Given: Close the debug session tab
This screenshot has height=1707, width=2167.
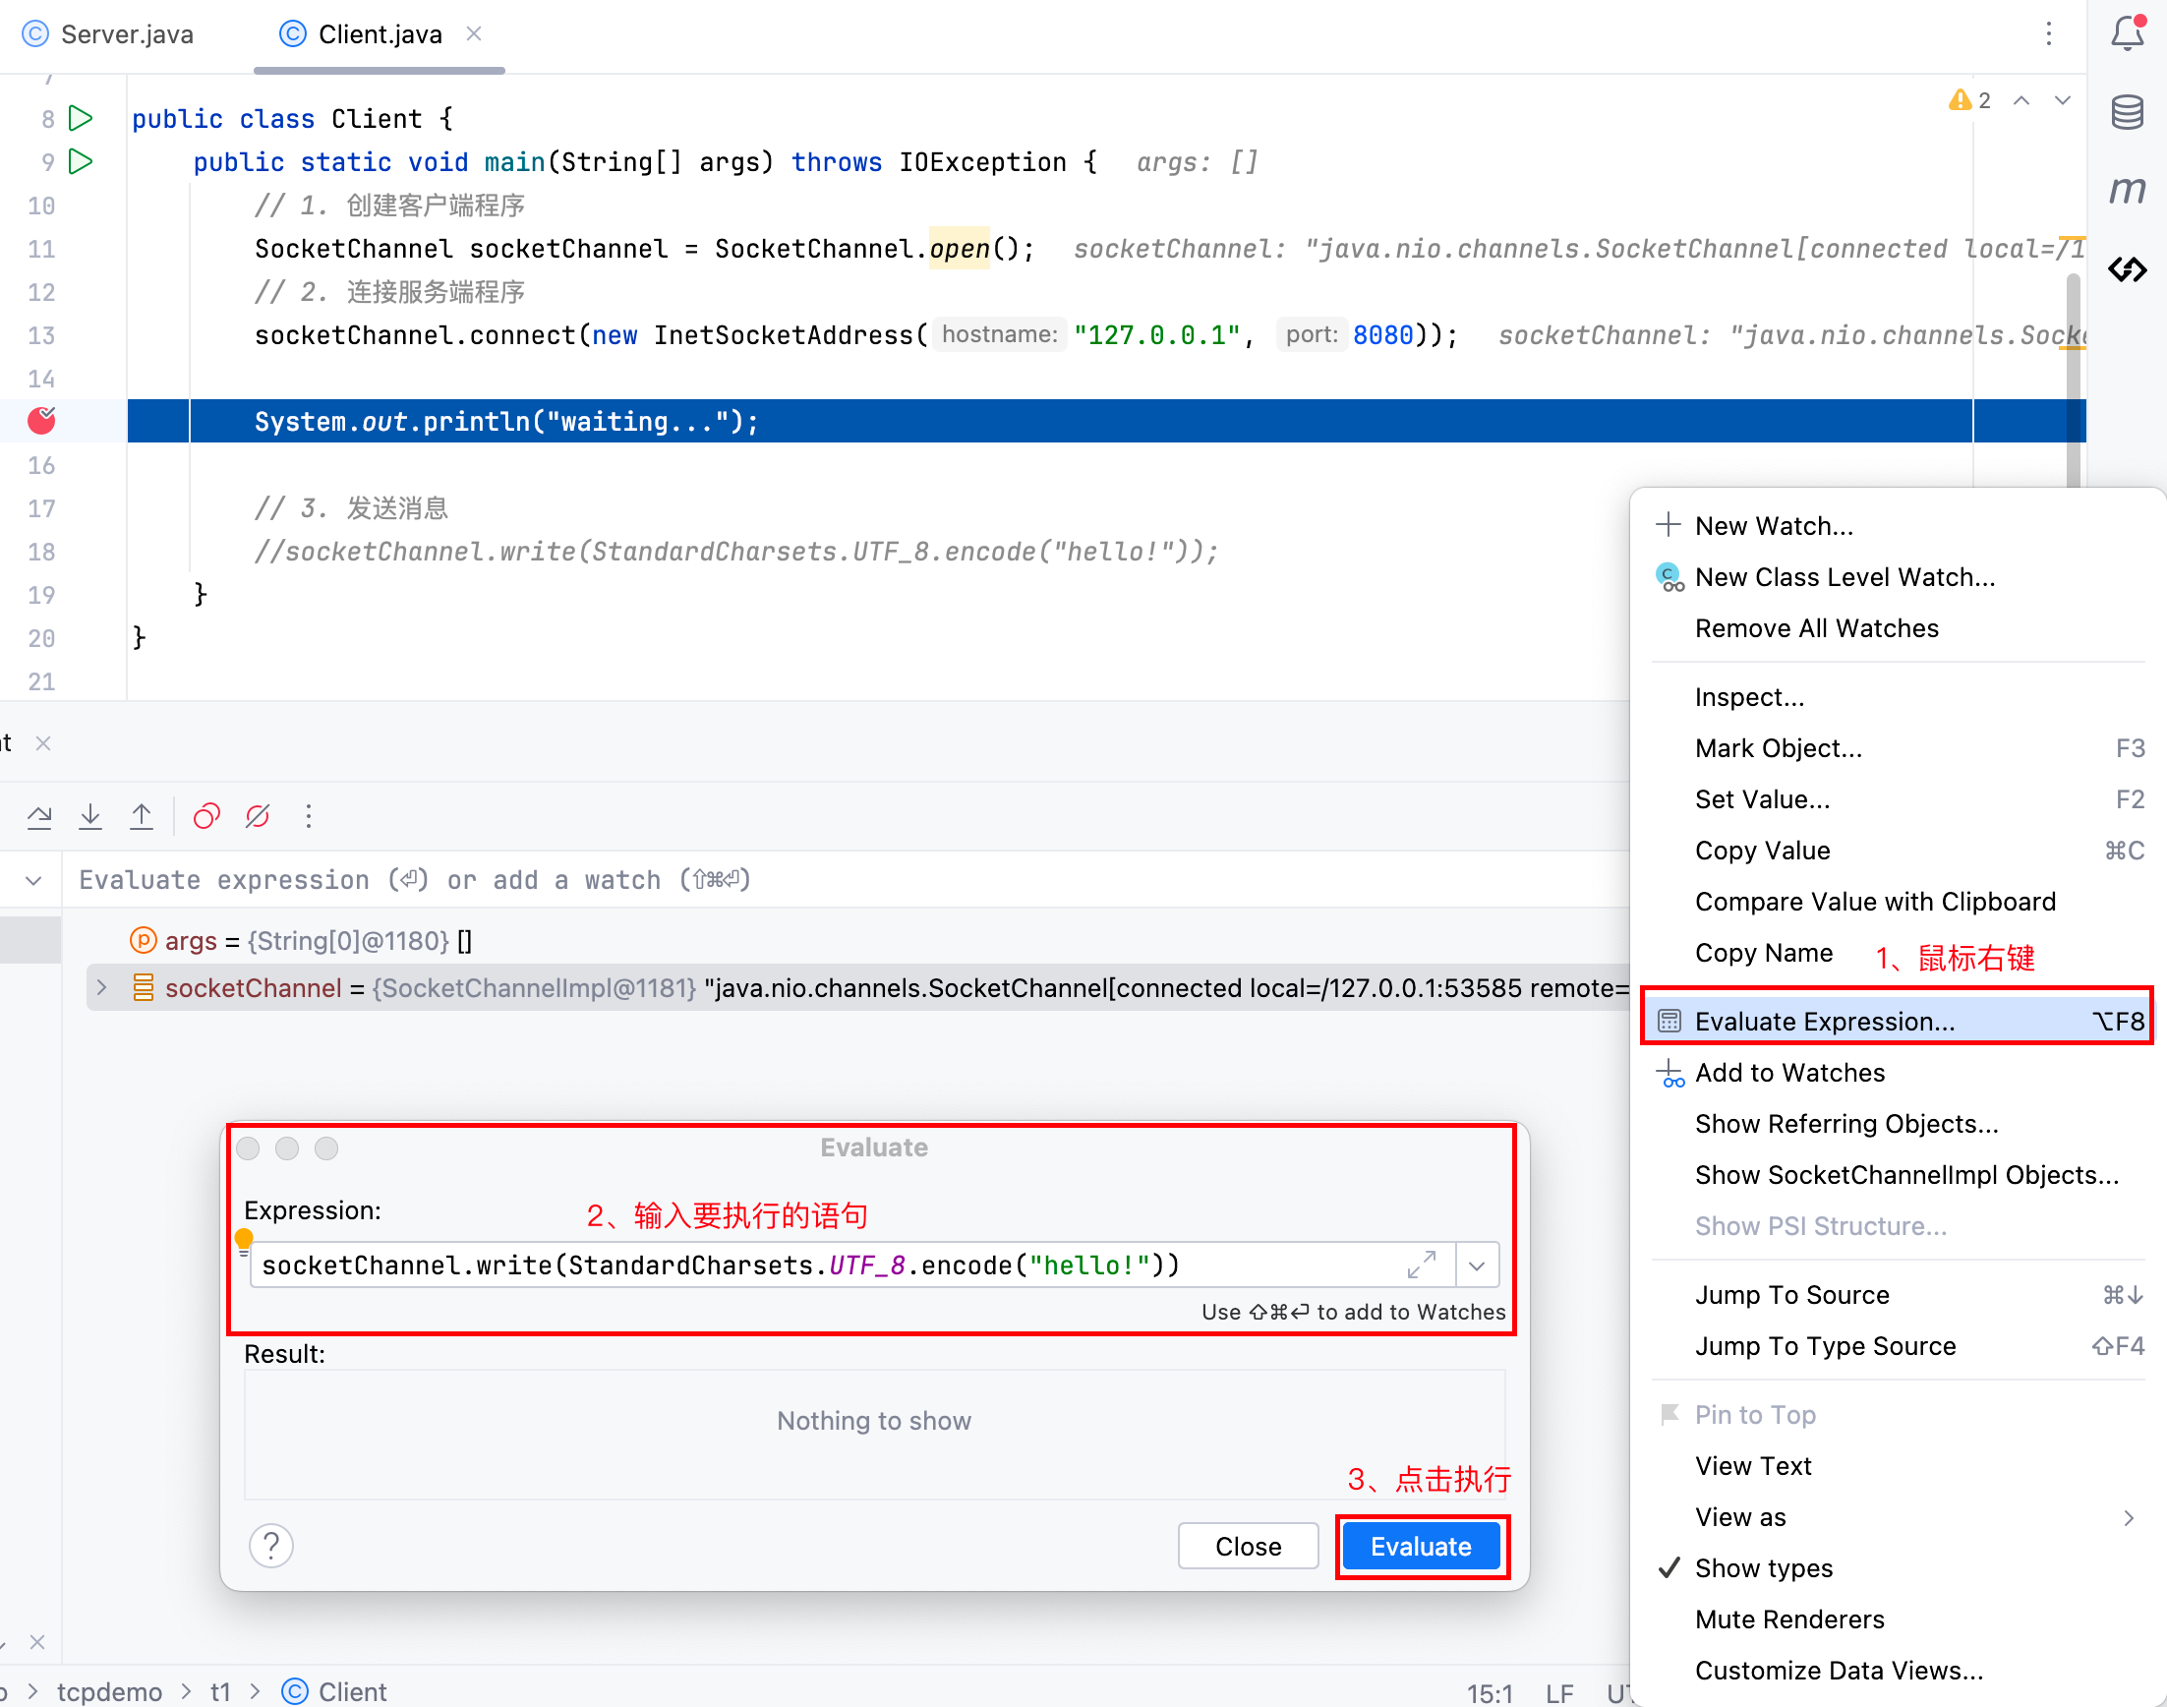Looking at the screenshot, I should (x=43, y=742).
